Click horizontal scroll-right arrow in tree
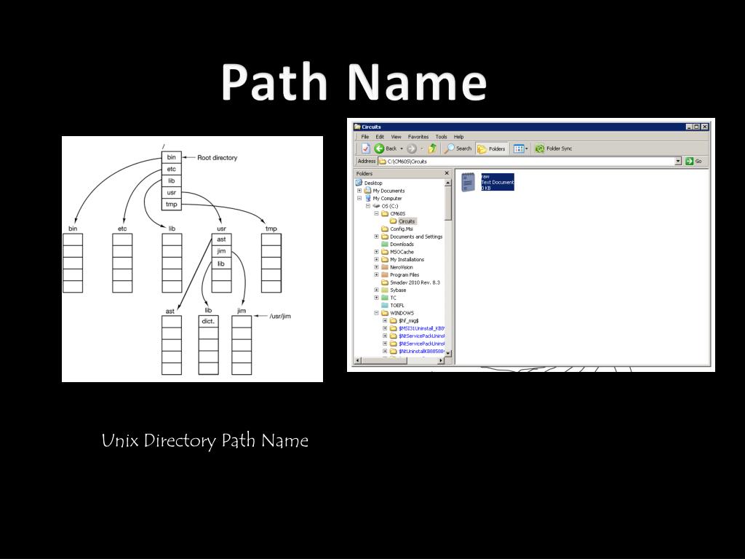 (440, 361)
